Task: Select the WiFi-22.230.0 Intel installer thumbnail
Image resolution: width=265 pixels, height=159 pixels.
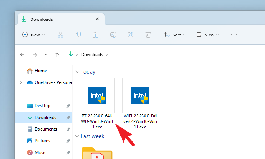Action: (140, 96)
